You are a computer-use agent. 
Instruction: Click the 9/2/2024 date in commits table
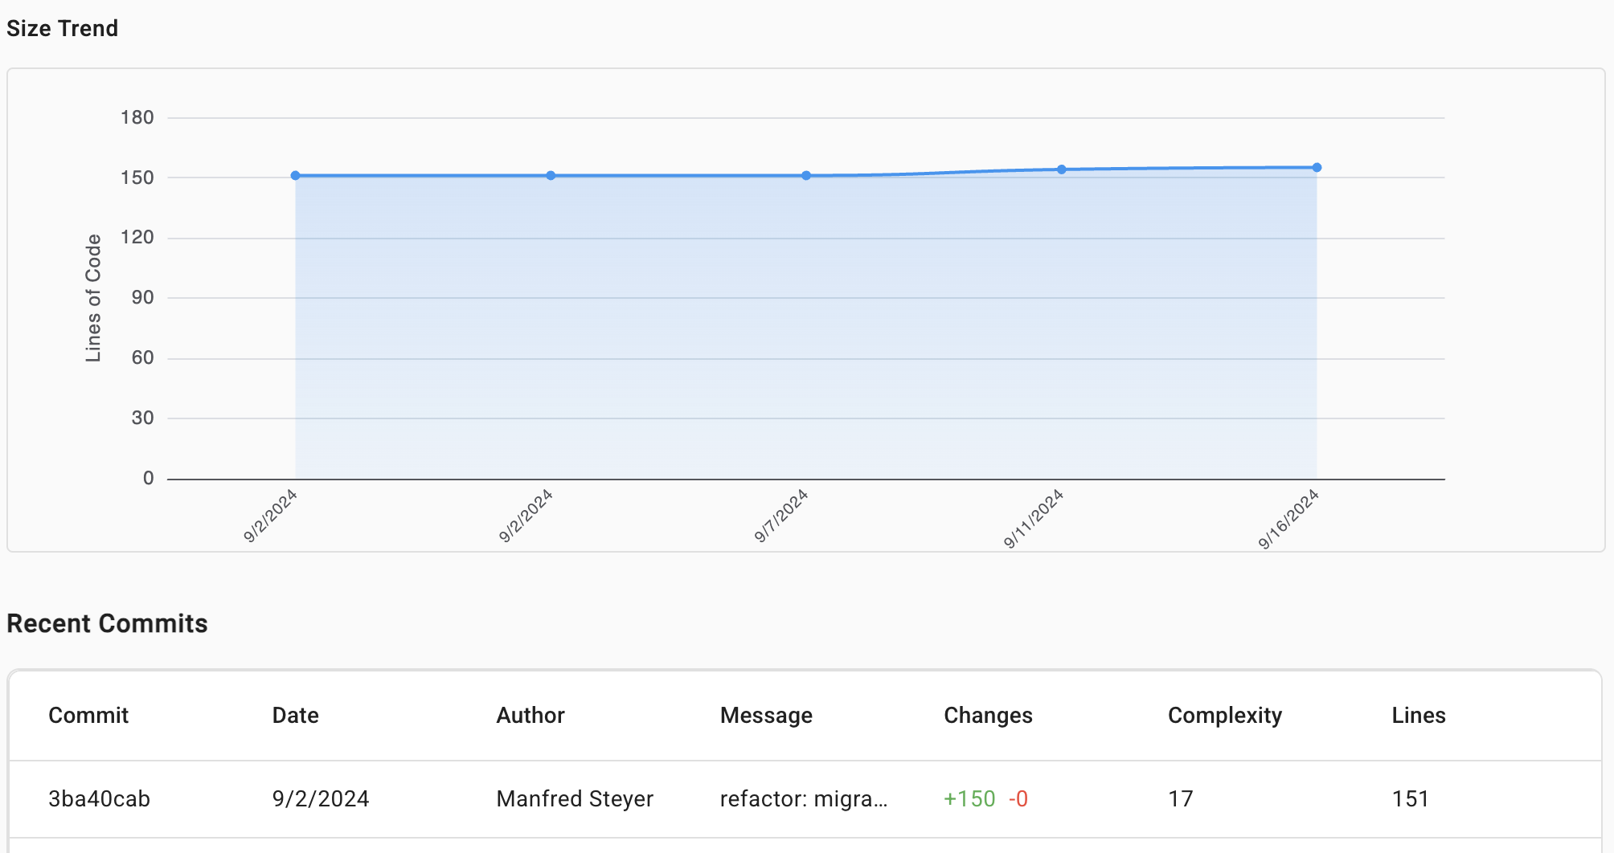[321, 798]
